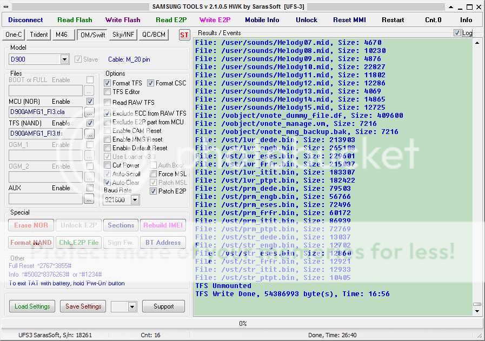Click Unlock in the toolbar
This screenshot has height=341, width=485.
tap(307, 20)
